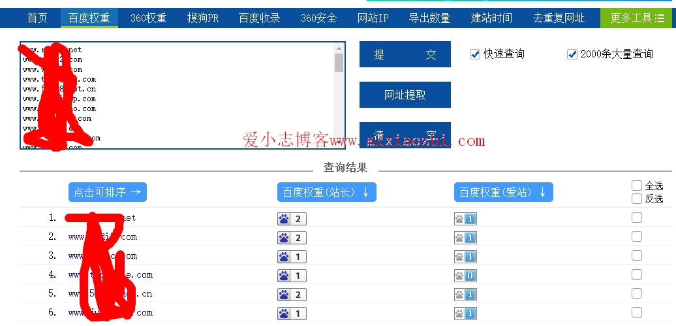Disable the 2000条大量查询 checkbox
Viewport: 676px width, 326px height.
coord(572,54)
